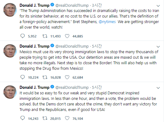This screenshot has height=122, width=164.
Task: Click the avatar beside the Mexico tweet
Action: [x=10, y=51]
